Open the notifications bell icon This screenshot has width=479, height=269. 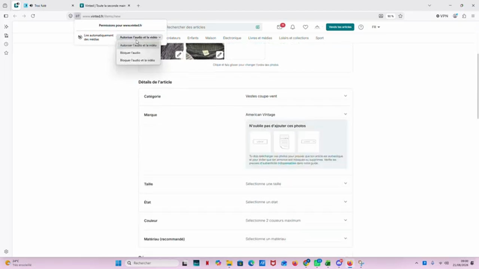point(293,27)
